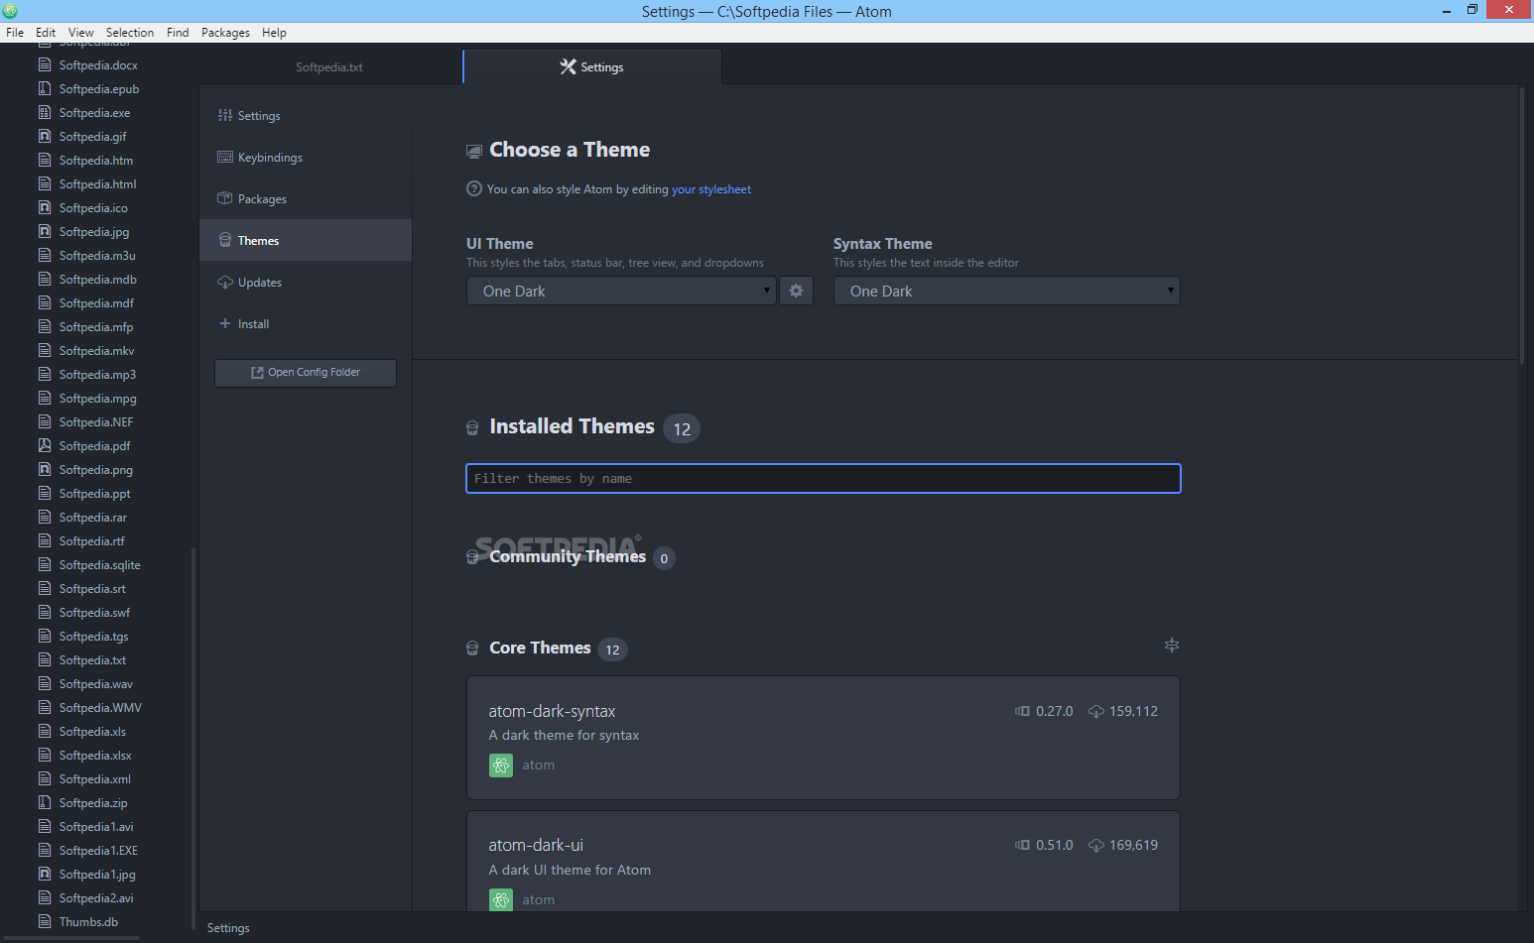The width and height of the screenshot is (1534, 943).
Task: Go to Keybindings section
Action: (306, 158)
